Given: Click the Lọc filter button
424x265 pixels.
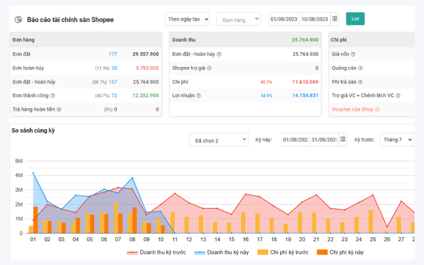Looking at the screenshot, I should (355, 19).
